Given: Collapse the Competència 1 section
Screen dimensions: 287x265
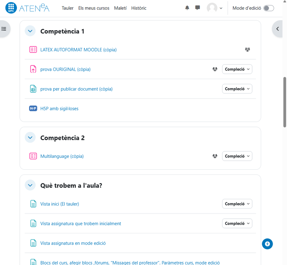Looking at the screenshot, I should tap(30, 31).
